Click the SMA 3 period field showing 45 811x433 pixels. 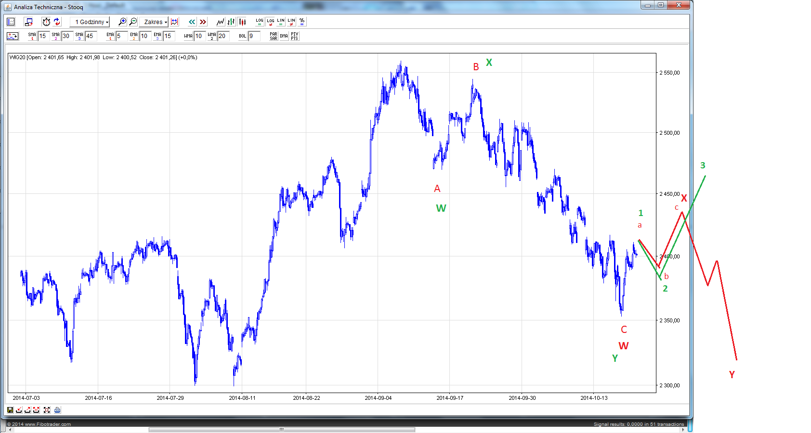point(91,36)
